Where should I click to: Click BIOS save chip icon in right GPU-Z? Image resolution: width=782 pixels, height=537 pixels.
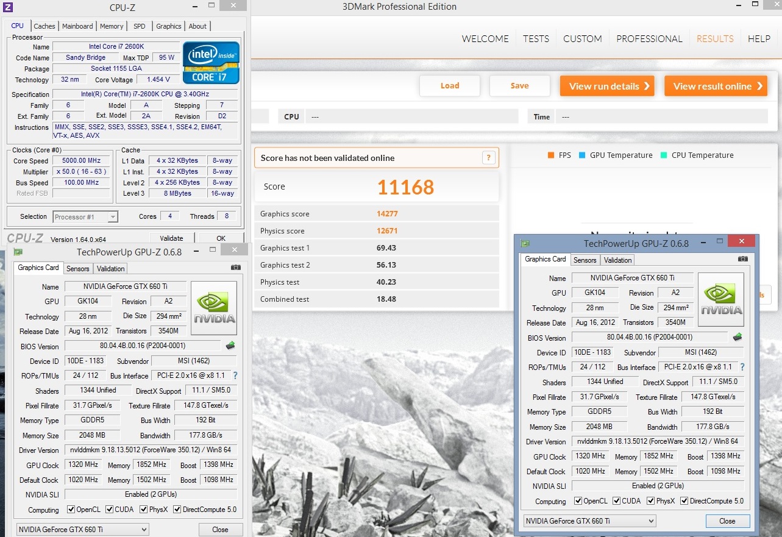point(738,337)
